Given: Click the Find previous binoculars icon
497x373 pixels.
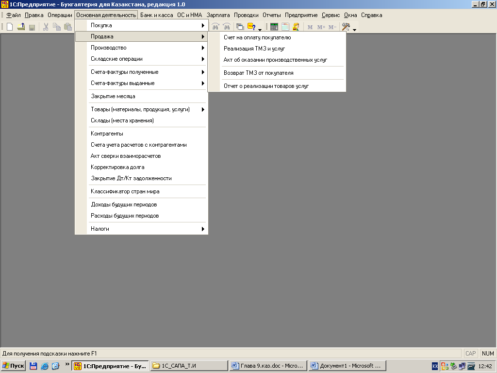Looking at the screenshot, I should [227, 27].
